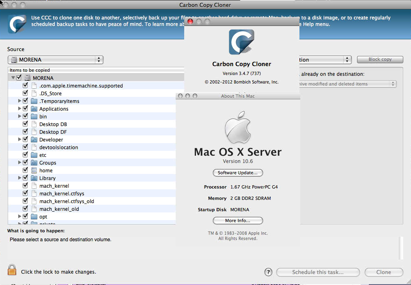Screen dimensions: 411x285
Task: Select the Applications folder icon
Action: 34,109
